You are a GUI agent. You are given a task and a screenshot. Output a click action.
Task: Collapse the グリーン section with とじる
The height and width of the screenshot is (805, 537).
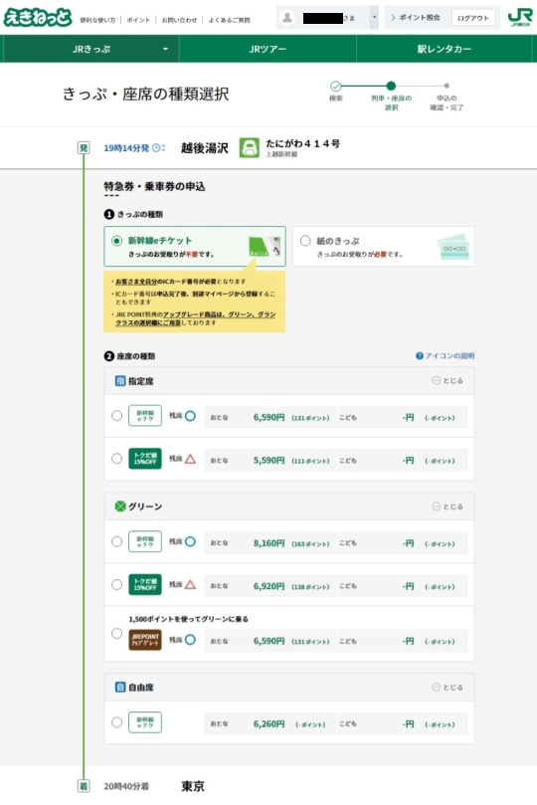click(447, 506)
